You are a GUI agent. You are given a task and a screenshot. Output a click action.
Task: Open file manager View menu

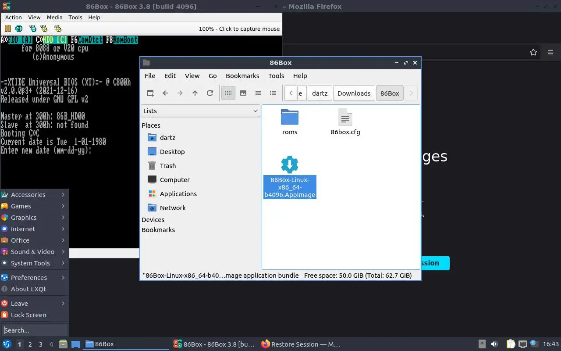[192, 76]
